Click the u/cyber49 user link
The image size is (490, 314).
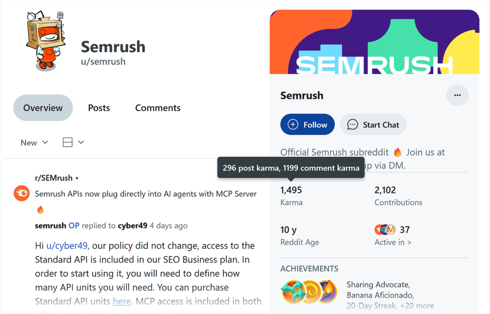67,245
